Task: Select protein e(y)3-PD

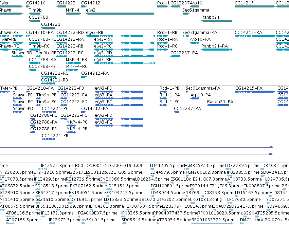Action: click(x=119, y=119)
